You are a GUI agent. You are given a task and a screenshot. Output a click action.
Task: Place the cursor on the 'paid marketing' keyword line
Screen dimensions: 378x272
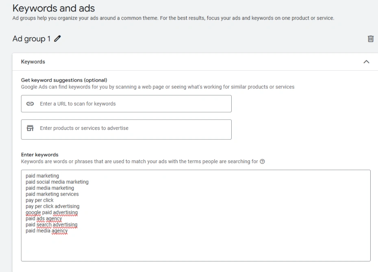pos(42,176)
